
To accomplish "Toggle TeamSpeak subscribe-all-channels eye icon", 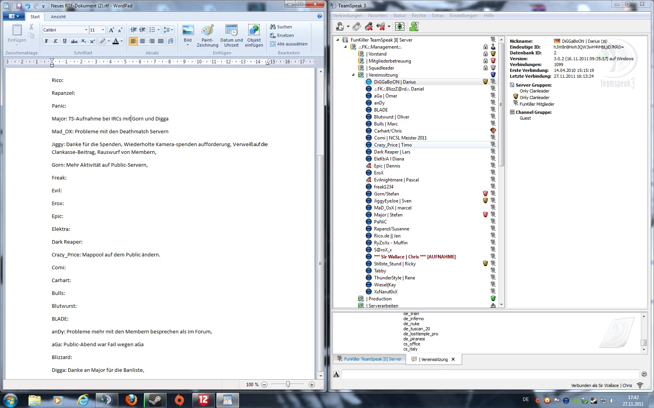I will click(400, 26).
